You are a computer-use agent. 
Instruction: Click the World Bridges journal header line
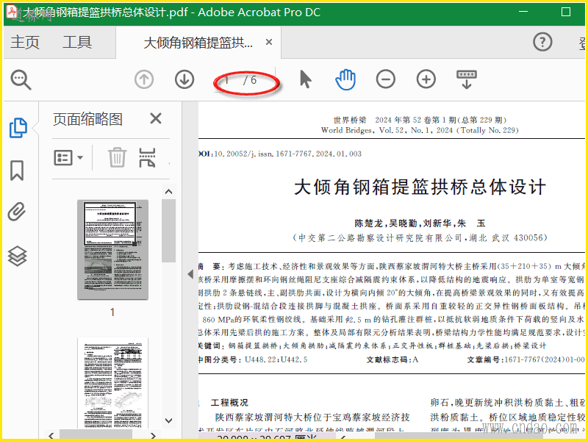click(420, 131)
